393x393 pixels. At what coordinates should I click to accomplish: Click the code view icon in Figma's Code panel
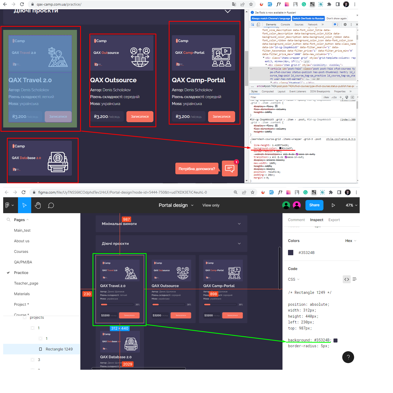346,279
